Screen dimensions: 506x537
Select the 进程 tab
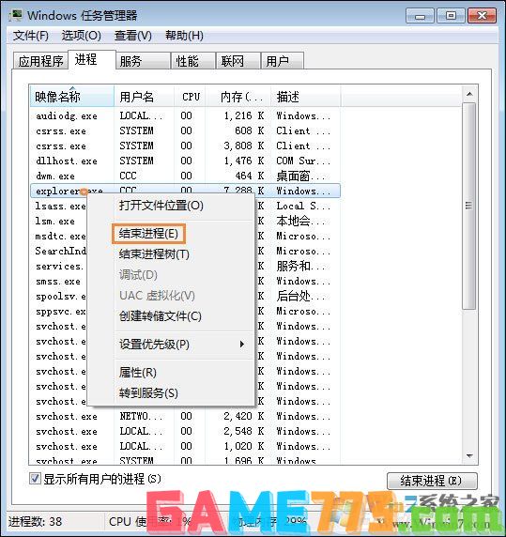point(91,59)
